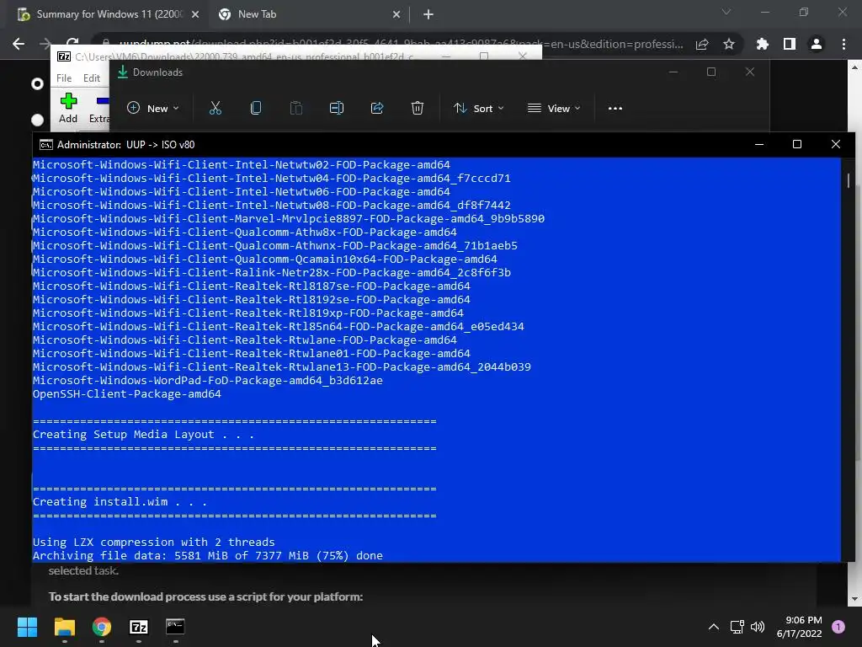Expand the Sort dropdown in Downloads window
Viewport: 862px width, 647px height.
[x=478, y=109]
